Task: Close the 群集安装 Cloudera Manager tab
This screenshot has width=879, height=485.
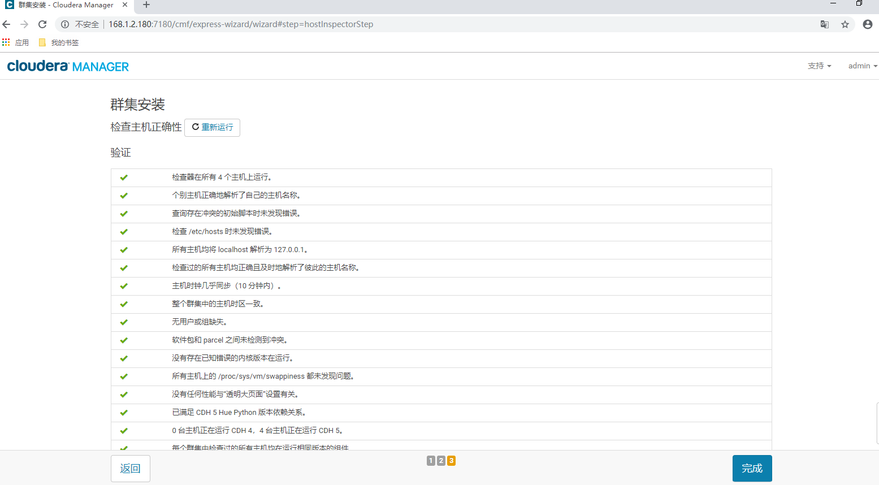Action: [125, 5]
